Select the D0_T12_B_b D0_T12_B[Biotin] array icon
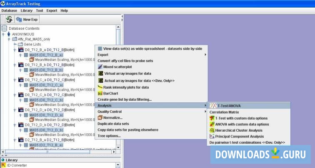This screenshot has height=168, width=315. click(x=21, y=65)
